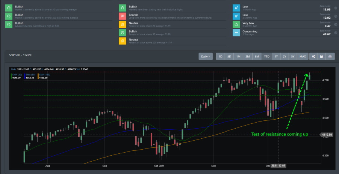
Task: Select the 1M time range
Action: (x=238, y=57)
